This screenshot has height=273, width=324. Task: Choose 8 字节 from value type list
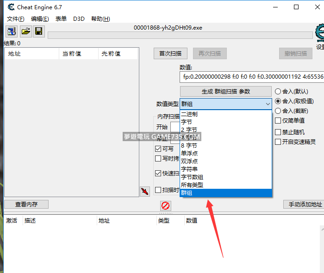point(226,146)
